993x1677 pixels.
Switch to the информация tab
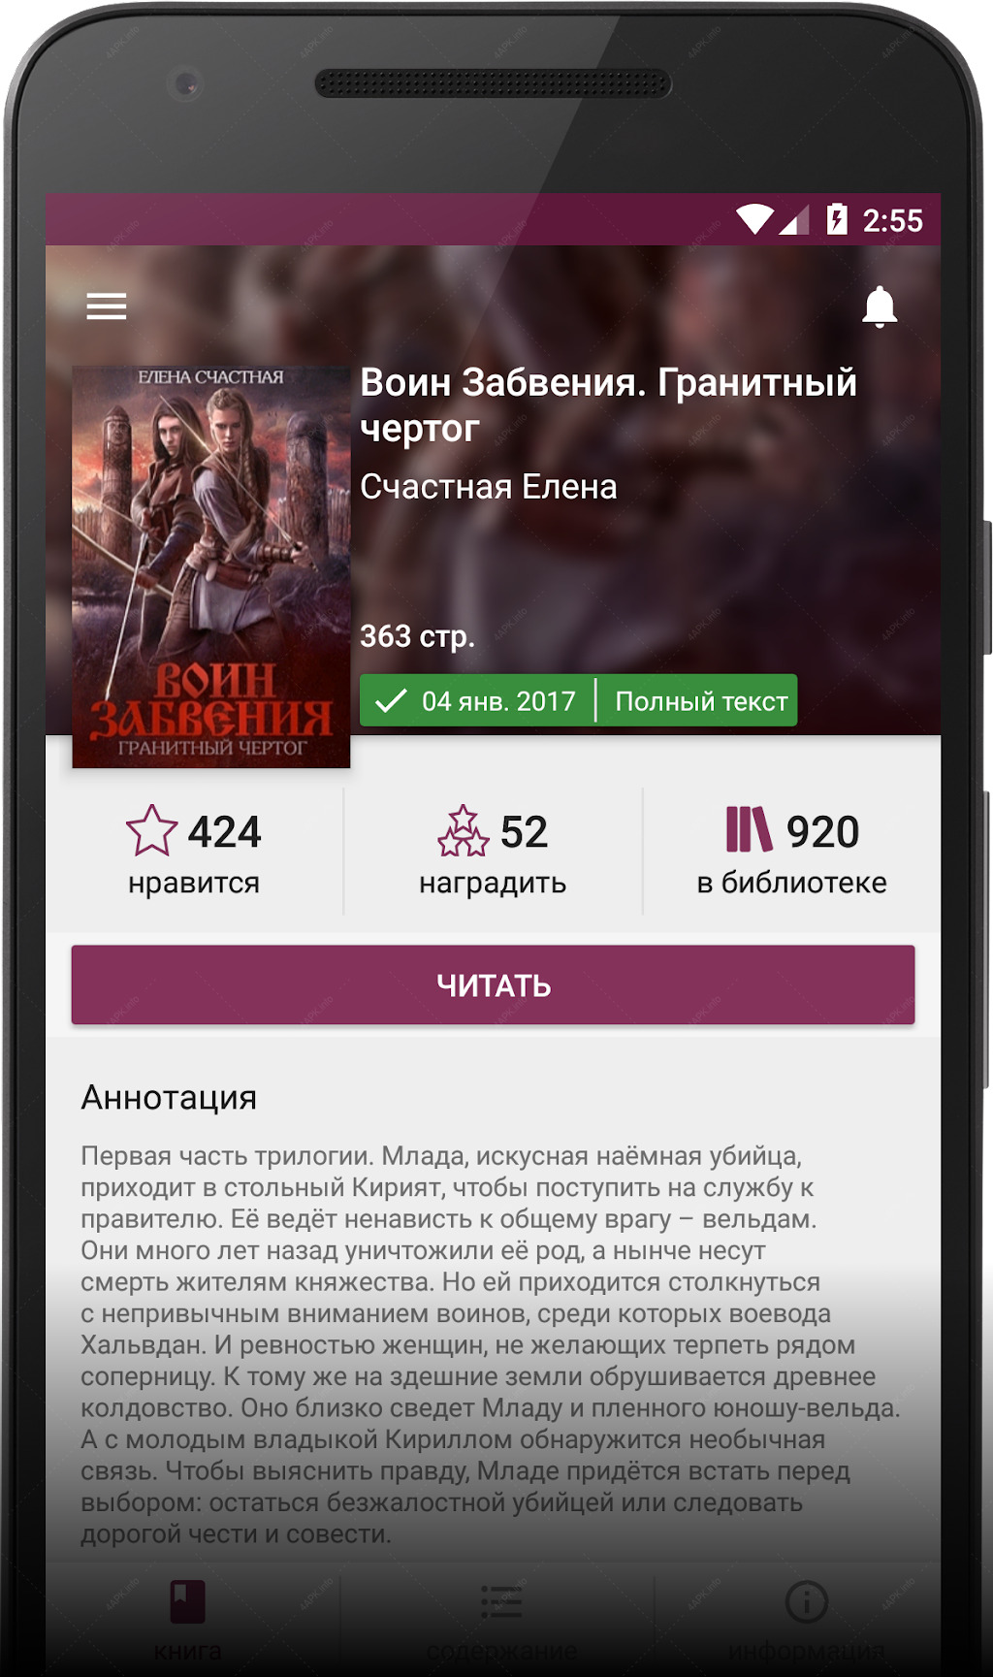coord(807,1620)
